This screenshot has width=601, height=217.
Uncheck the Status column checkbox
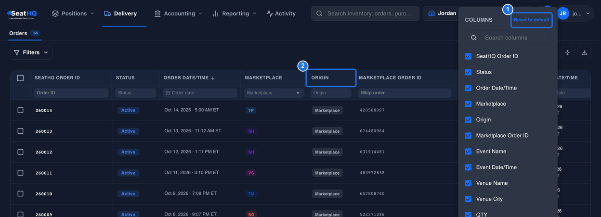coord(468,72)
